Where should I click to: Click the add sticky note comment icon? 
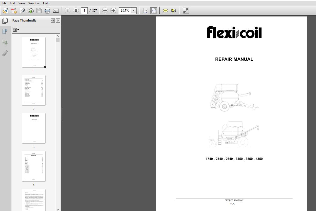pyautogui.click(x=165, y=11)
